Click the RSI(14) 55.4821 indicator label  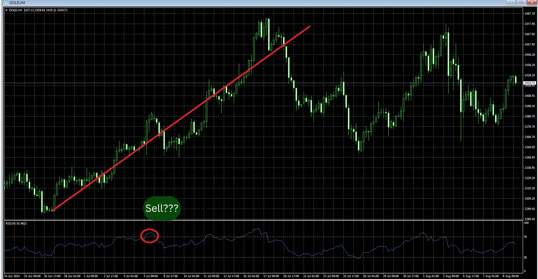(x=16, y=224)
